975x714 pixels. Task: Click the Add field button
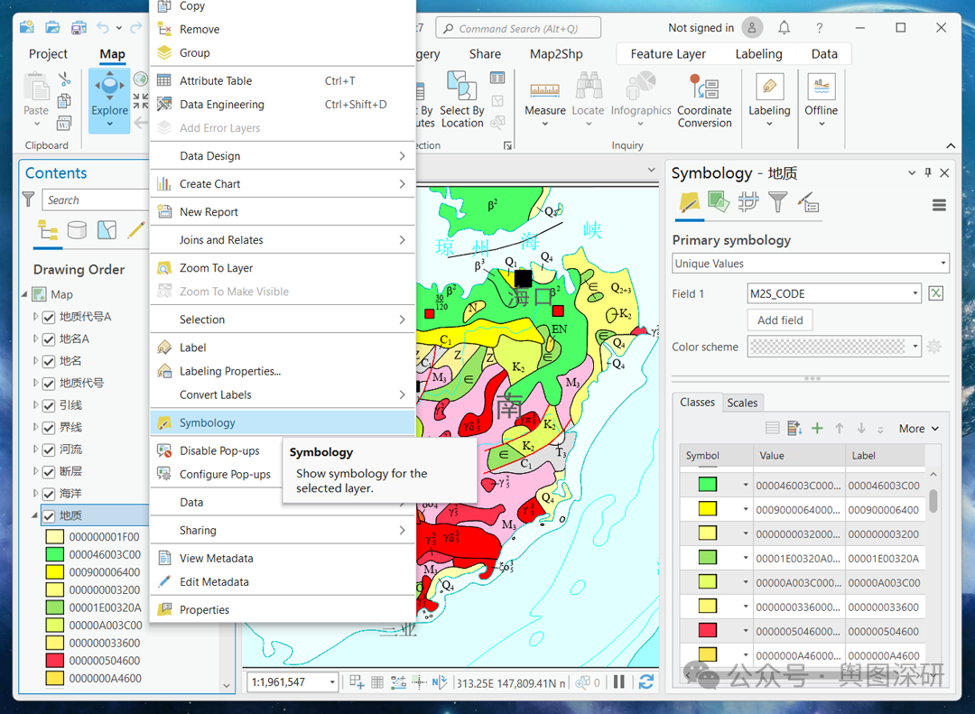(x=780, y=320)
